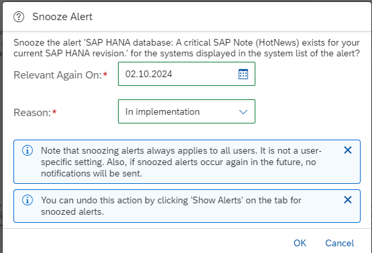
Task: Open the 'In implementation' reason combo box
Action: (186, 111)
